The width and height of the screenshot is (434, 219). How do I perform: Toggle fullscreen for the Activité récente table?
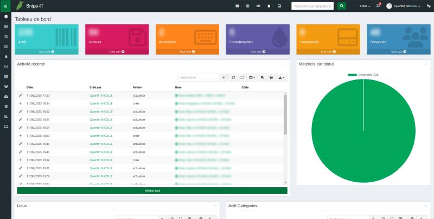pyautogui.click(x=242, y=77)
